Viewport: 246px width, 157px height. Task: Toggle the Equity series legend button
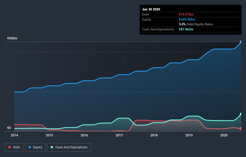(35, 147)
